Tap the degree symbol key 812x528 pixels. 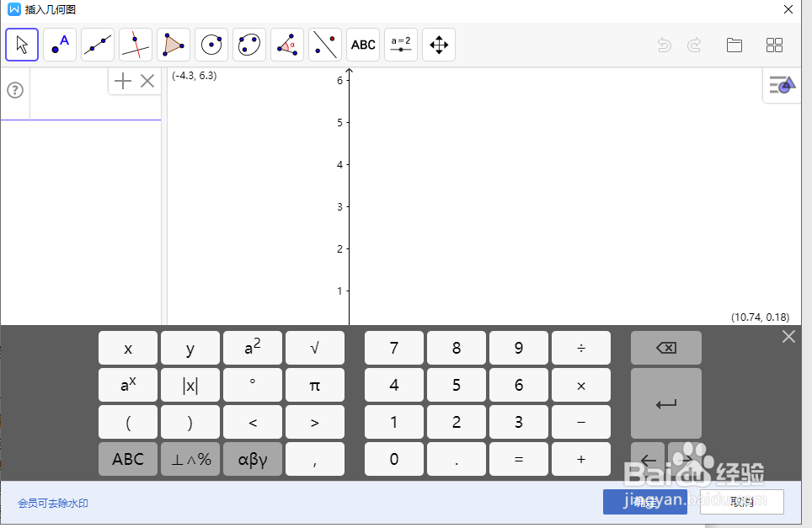tap(253, 385)
